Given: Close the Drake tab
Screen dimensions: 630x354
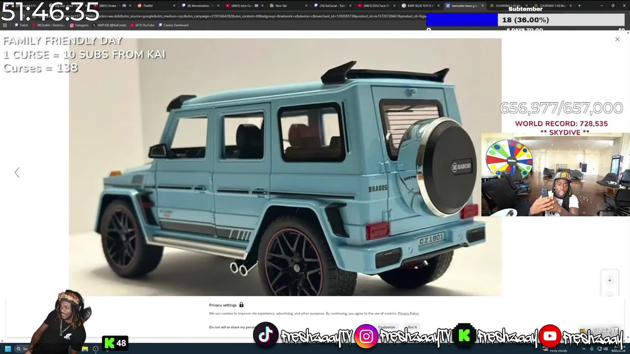Looking at the screenshot, I should click(x=129, y=5).
